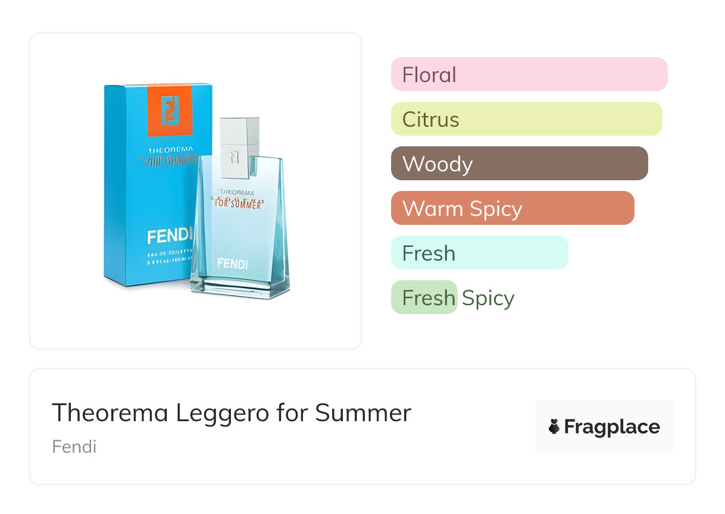
Task: Click the green Fresh Spicy accord bar
Action: coord(424,297)
